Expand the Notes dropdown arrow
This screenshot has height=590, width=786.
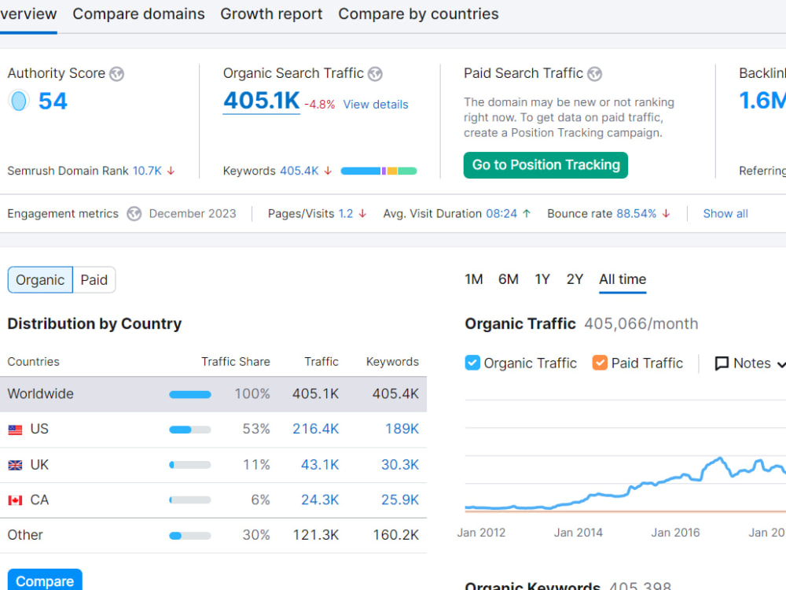[x=781, y=364]
